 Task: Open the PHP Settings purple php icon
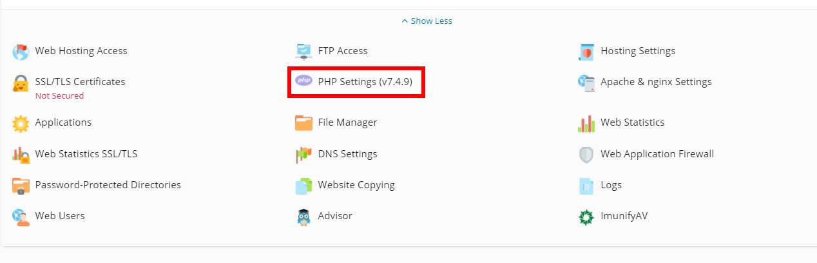coord(303,81)
